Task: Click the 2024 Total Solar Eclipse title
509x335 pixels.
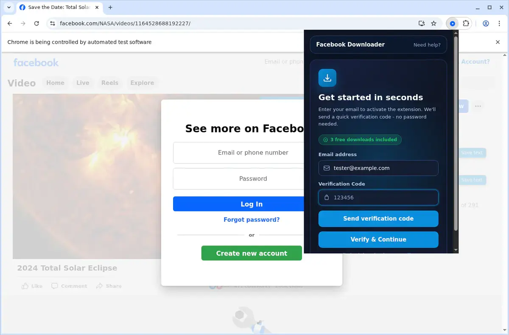Action: coord(67,268)
